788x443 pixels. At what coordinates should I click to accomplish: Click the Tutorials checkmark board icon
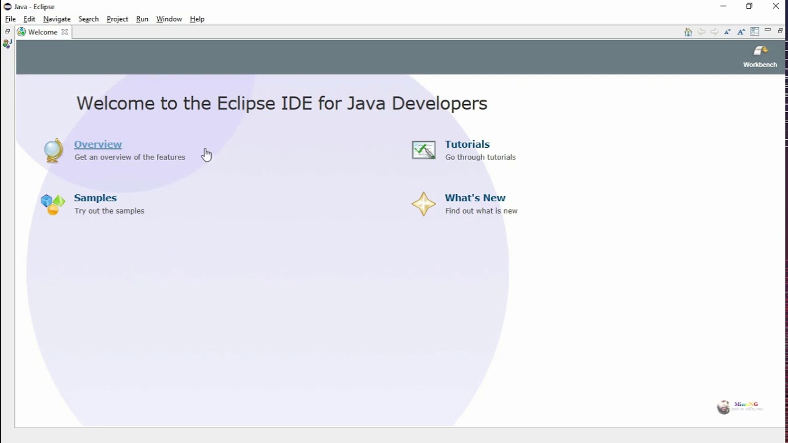424,150
